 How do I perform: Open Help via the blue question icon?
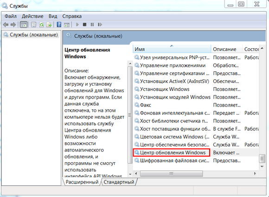(59, 25)
